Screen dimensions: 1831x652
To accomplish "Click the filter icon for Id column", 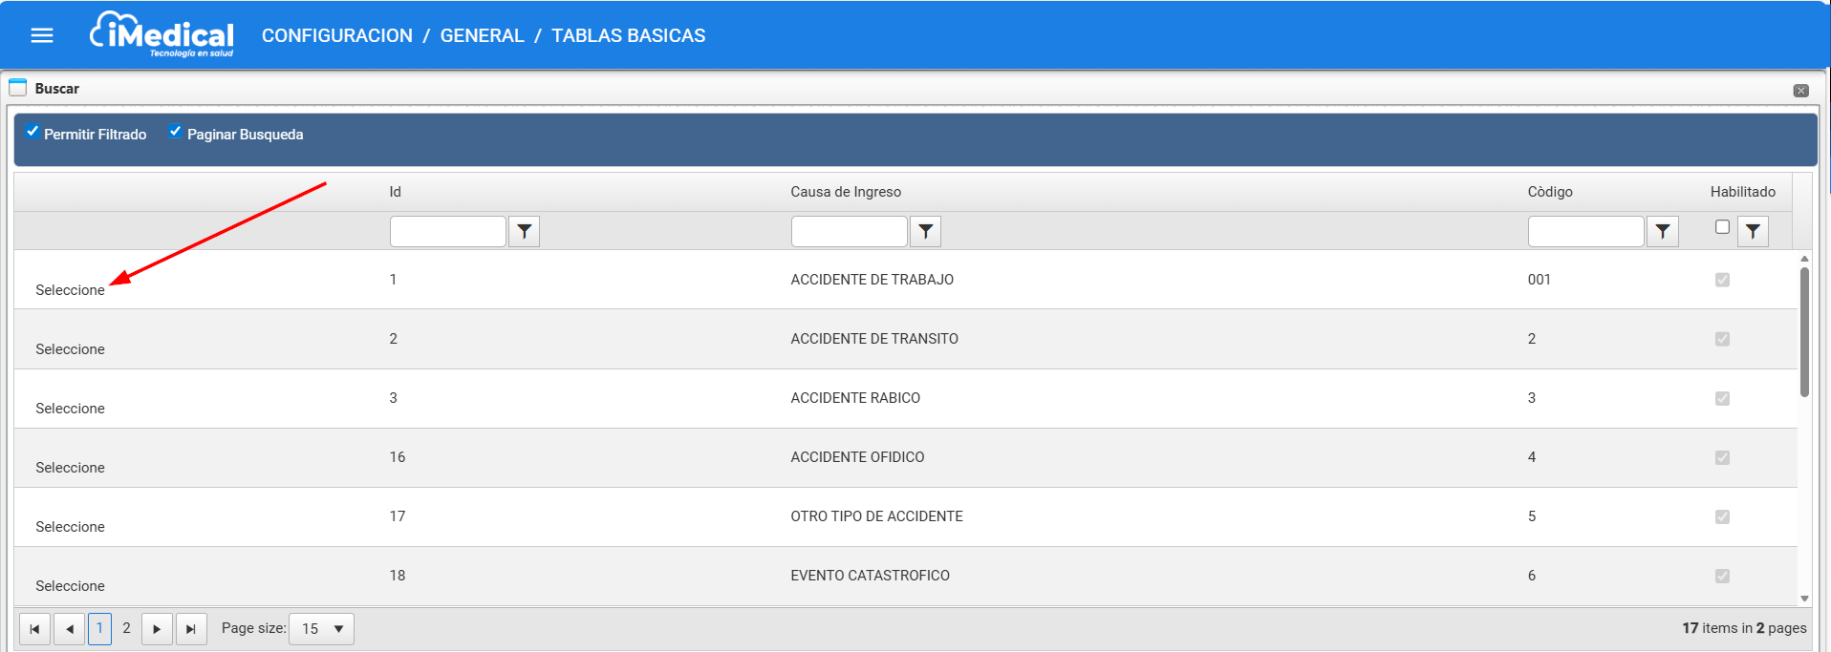I will click(524, 231).
